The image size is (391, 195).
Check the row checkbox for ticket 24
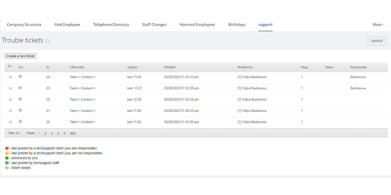tap(10, 77)
